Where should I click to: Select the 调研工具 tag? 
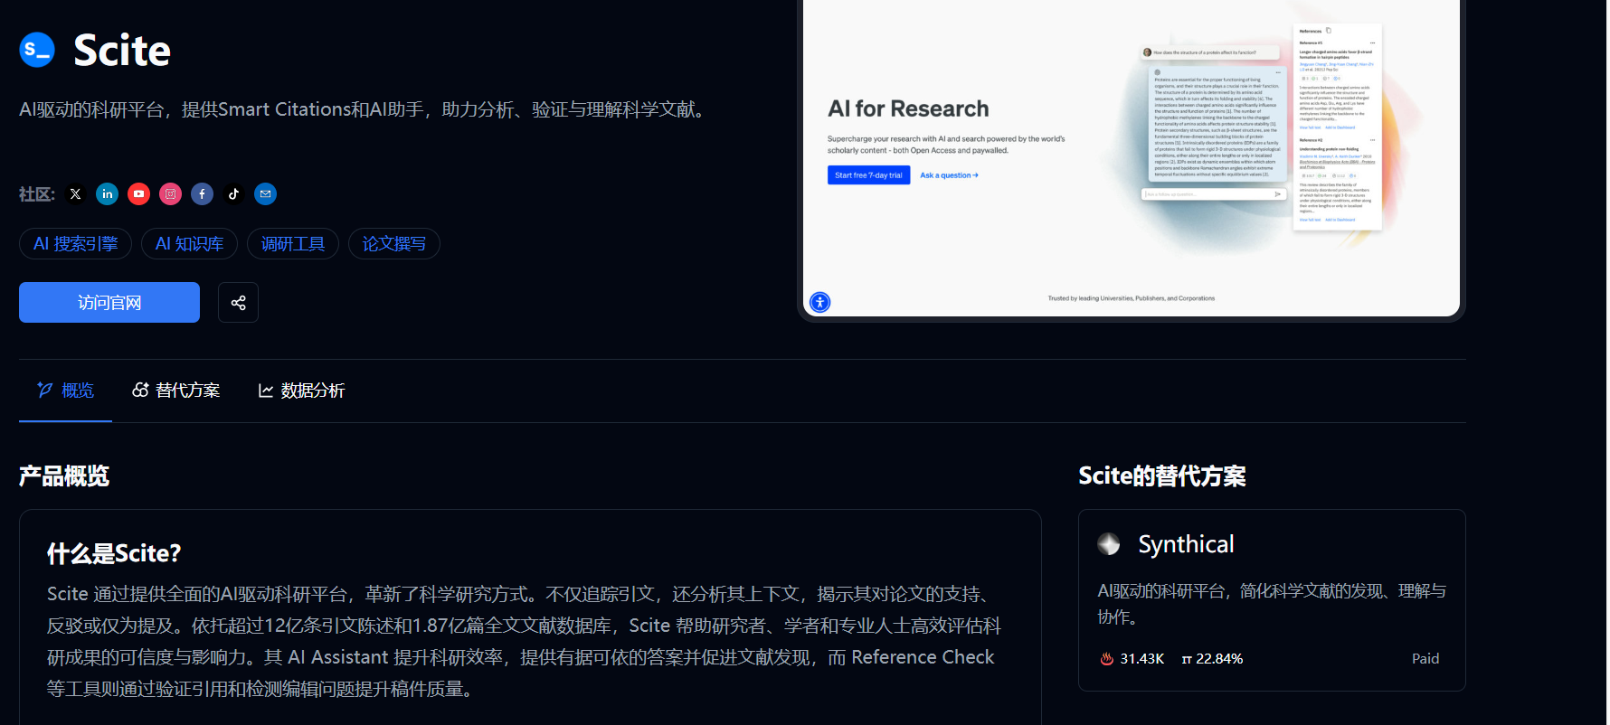click(293, 244)
